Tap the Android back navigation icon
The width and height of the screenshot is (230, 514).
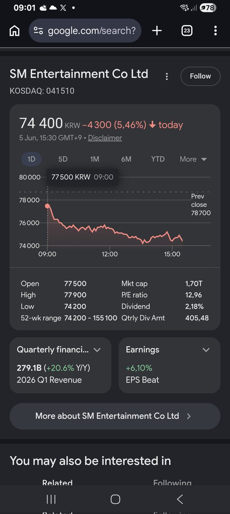[180, 499]
